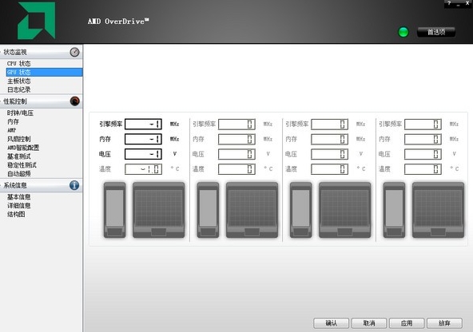This screenshot has height=332, width=473.
Task: Open 风扇控制 fan control
Action: (19, 139)
